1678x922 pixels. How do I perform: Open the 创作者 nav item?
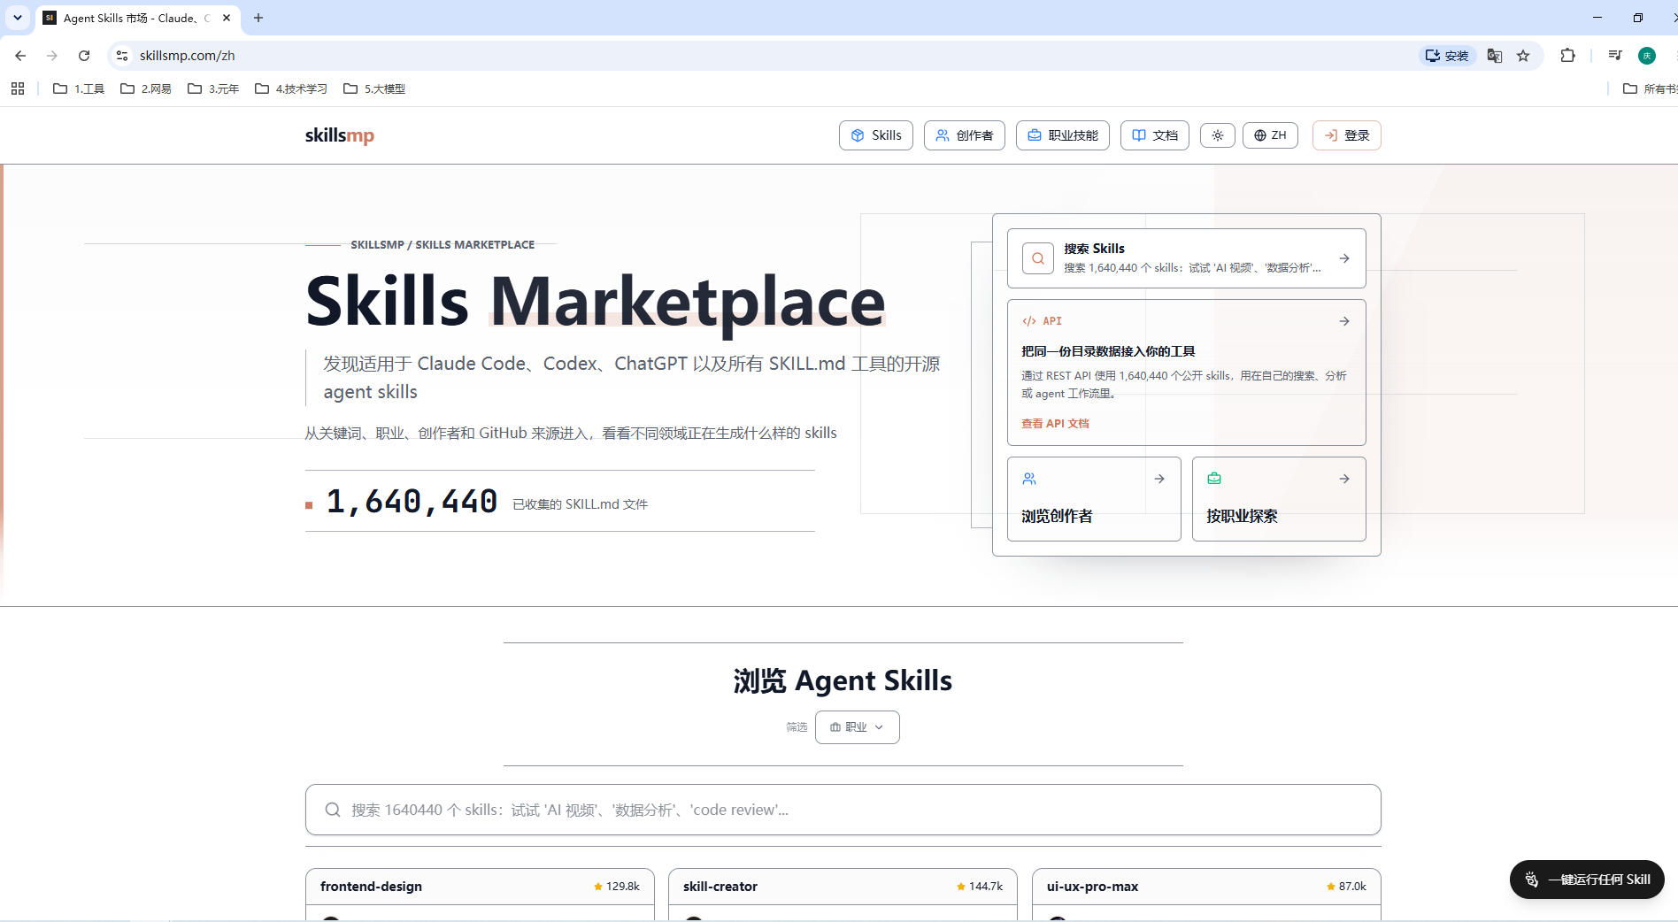[965, 135]
